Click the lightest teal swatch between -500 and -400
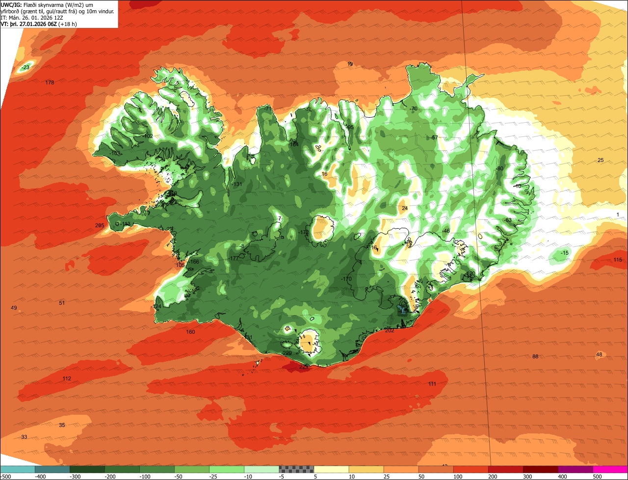The height and width of the screenshot is (480, 628). coord(17,469)
